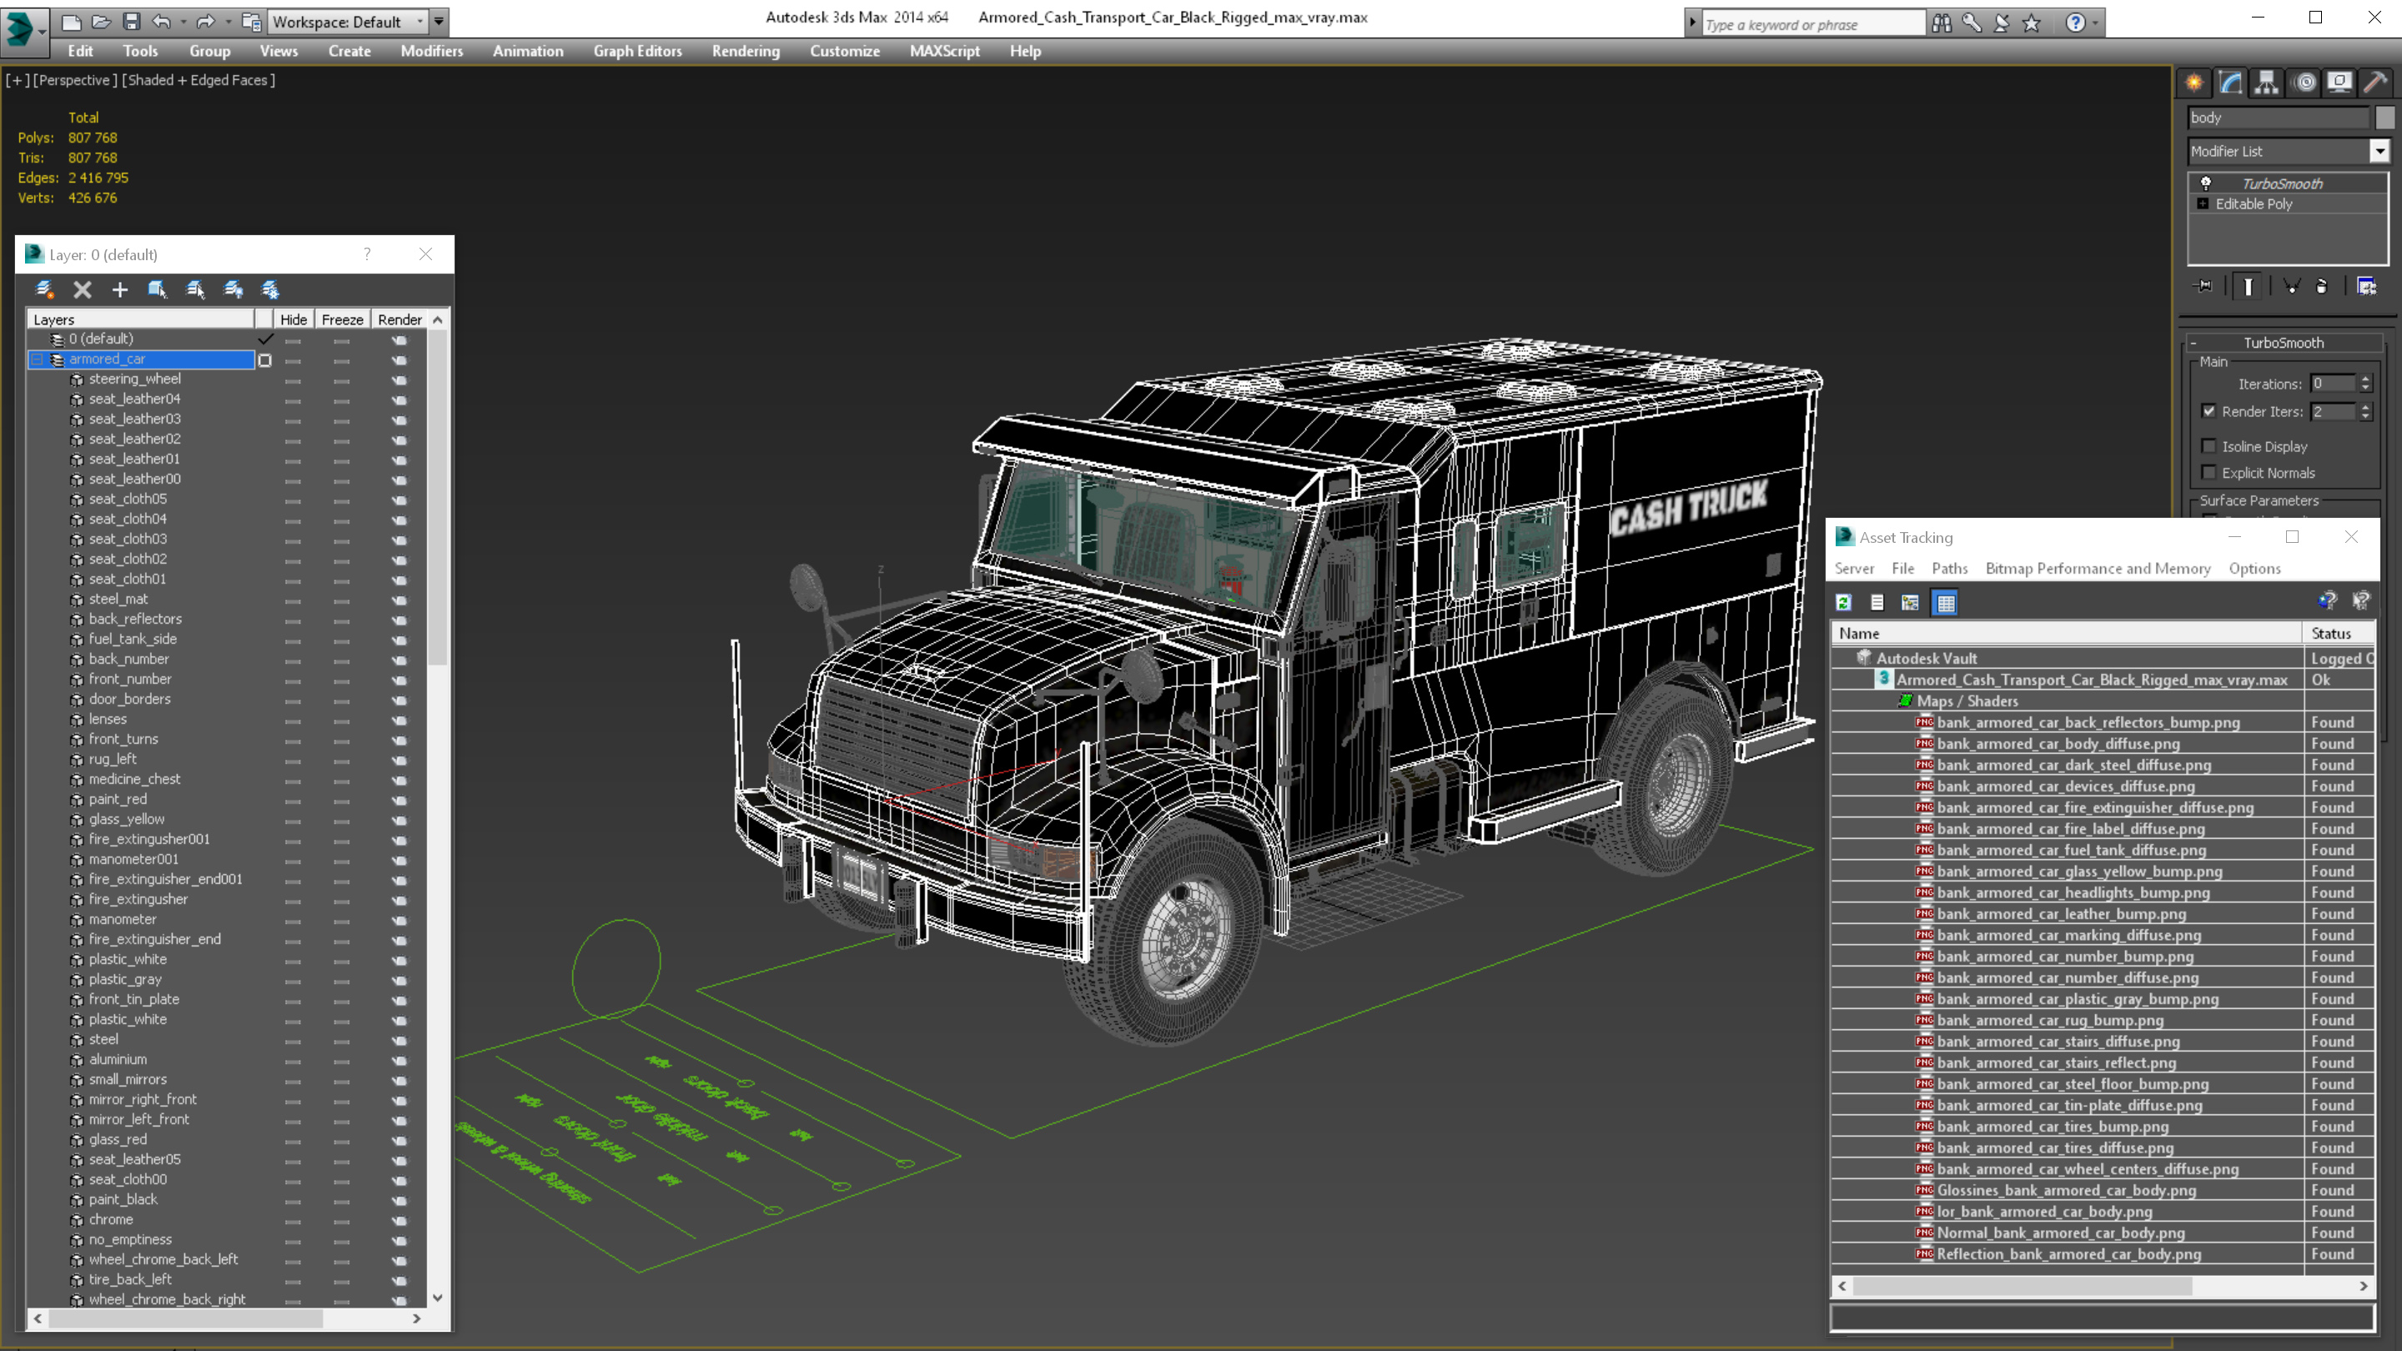Viewport: 2402px width, 1351px height.
Task: Click Add Selected Objects plus icon in Layer dialog
Action: (x=119, y=289)
